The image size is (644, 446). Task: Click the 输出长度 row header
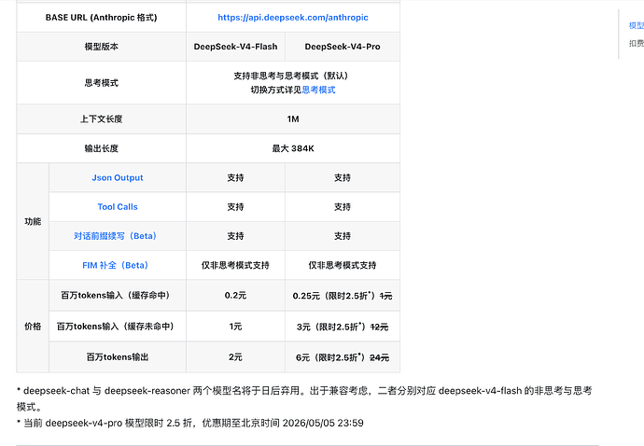102,148
